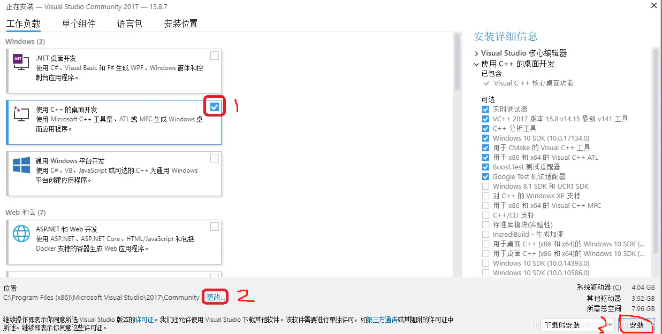This screenshot has height=334, width=662.
Task: Uncheck the 实时调试器 option
Action: (x=485, y=109)
